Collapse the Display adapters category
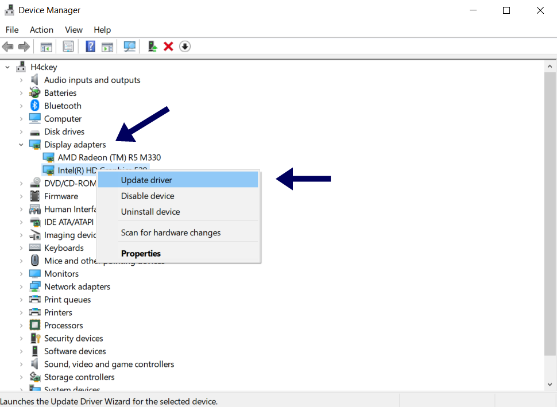This screenshot has height=407, width=557. 21,144
